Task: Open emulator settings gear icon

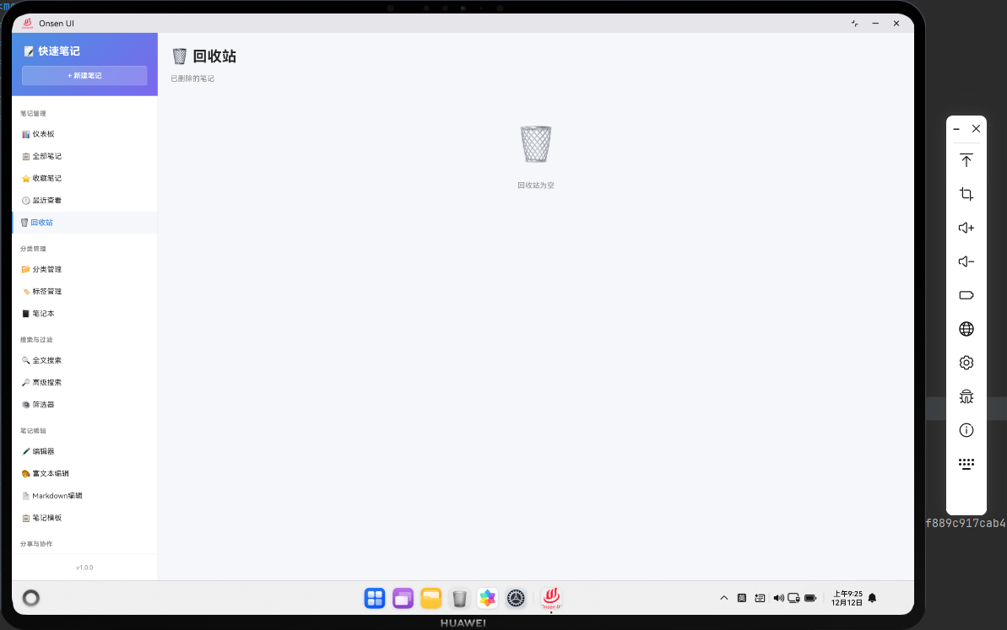Action: (966, 363)
